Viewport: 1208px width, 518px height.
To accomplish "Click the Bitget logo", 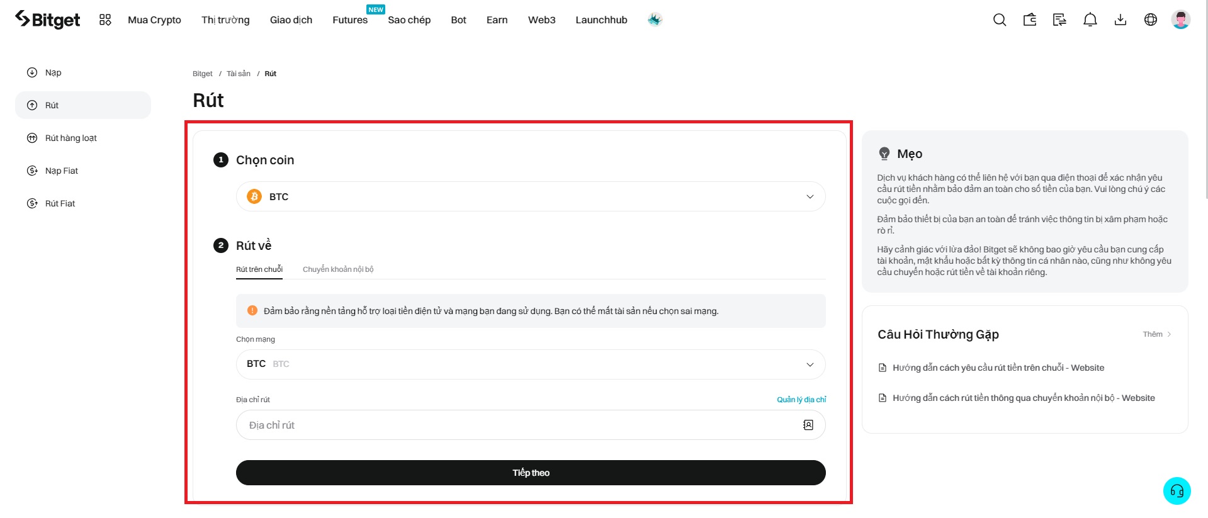I will (47, 20).
